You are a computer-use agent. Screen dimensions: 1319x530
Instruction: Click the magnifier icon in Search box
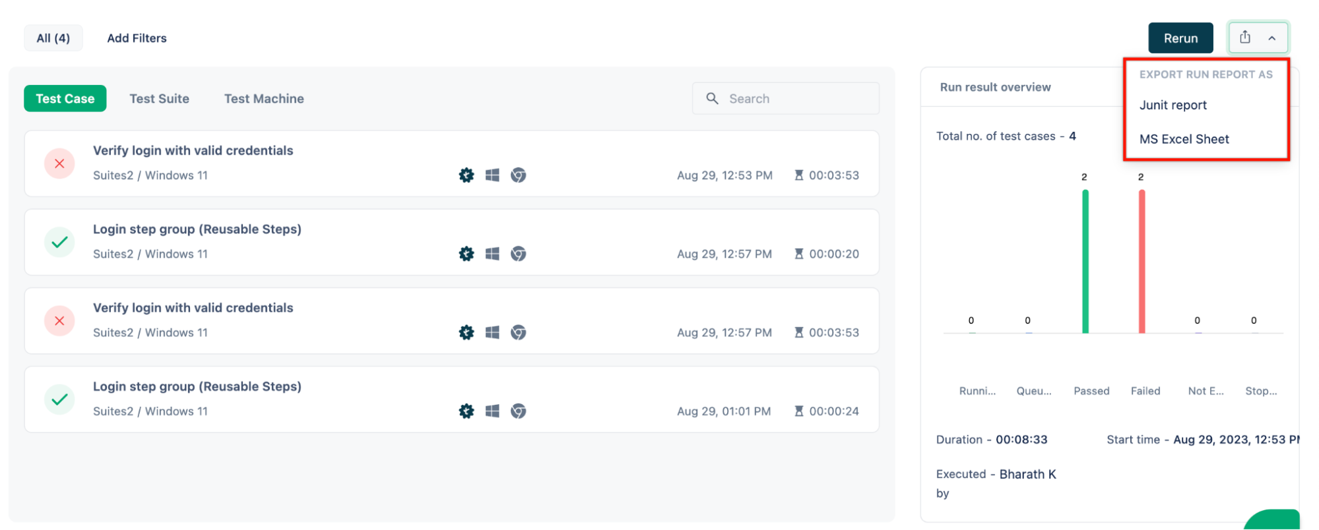[x=712, y=98]
